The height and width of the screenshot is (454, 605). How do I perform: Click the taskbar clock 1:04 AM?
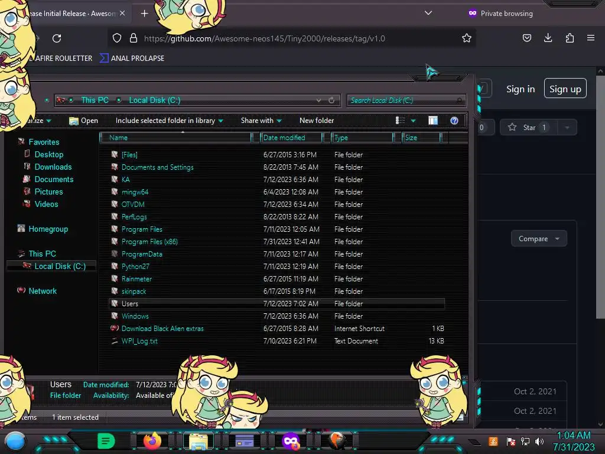[x=574, y=435]
